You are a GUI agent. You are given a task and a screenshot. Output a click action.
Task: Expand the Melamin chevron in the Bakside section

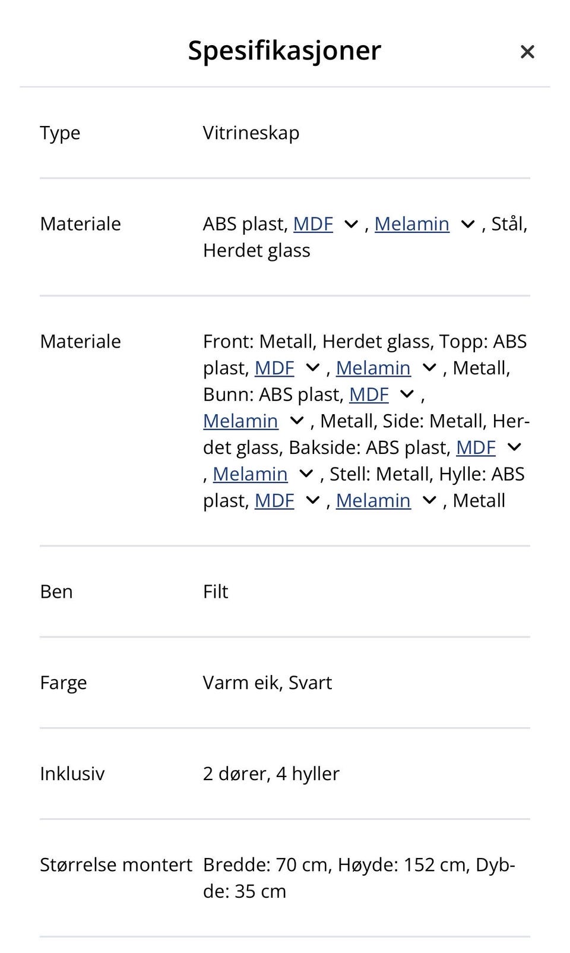[x=306, y=474]
